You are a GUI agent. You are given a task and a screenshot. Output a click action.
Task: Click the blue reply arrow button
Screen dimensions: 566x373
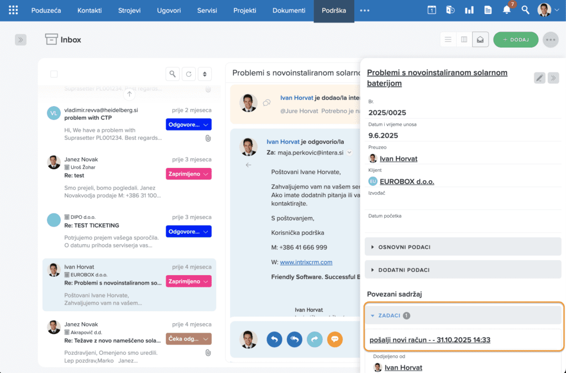[274, 339]
